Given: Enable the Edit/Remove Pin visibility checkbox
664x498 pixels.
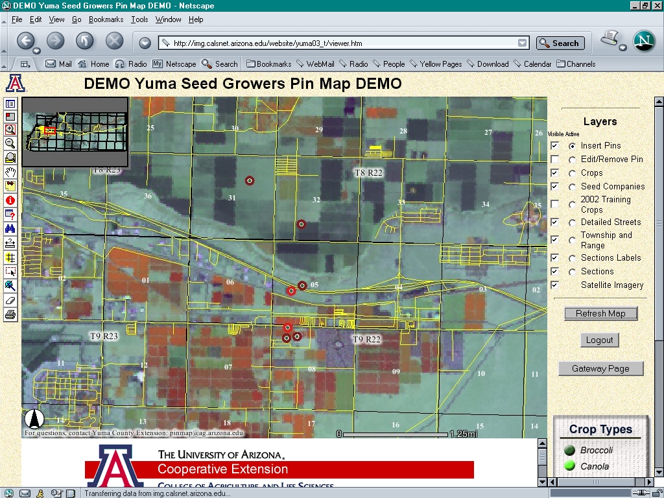Looking at the screenshot, I should click(554, 160).
